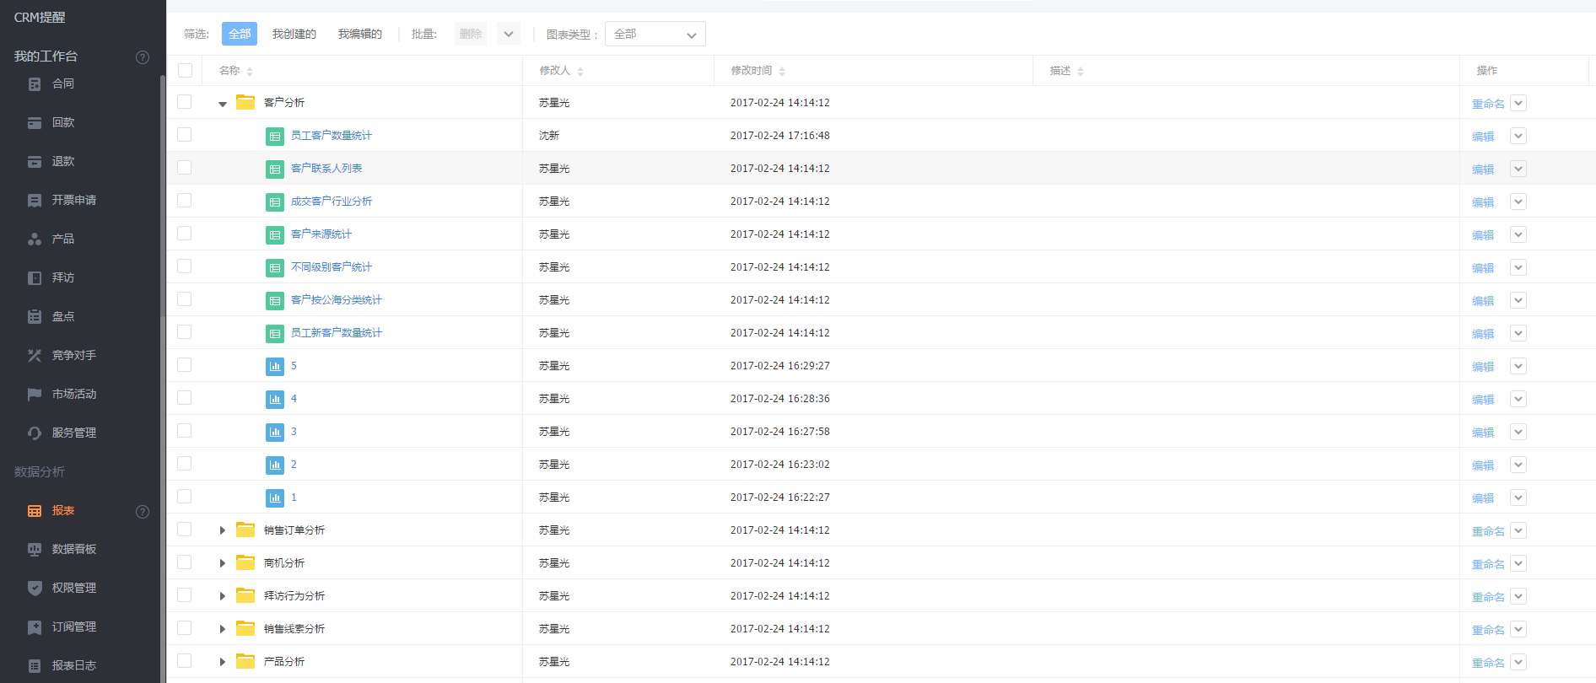Click the table icon for 员工客户数量统计
1596x683 pixels.
point(275,136)
